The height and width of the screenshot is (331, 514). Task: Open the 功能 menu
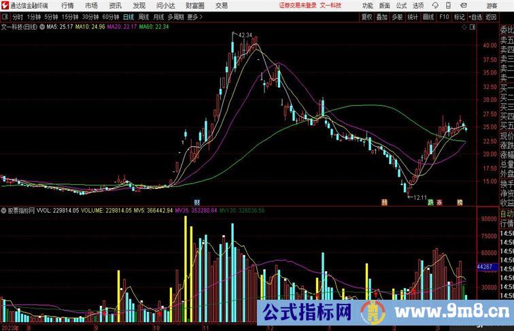pos(367,5)
